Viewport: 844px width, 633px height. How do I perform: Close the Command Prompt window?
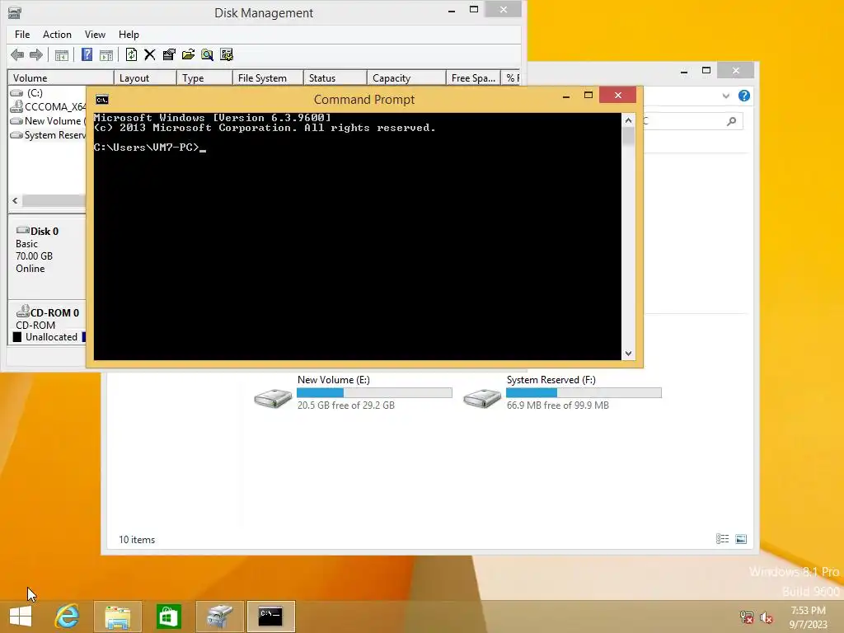point(618,96)
